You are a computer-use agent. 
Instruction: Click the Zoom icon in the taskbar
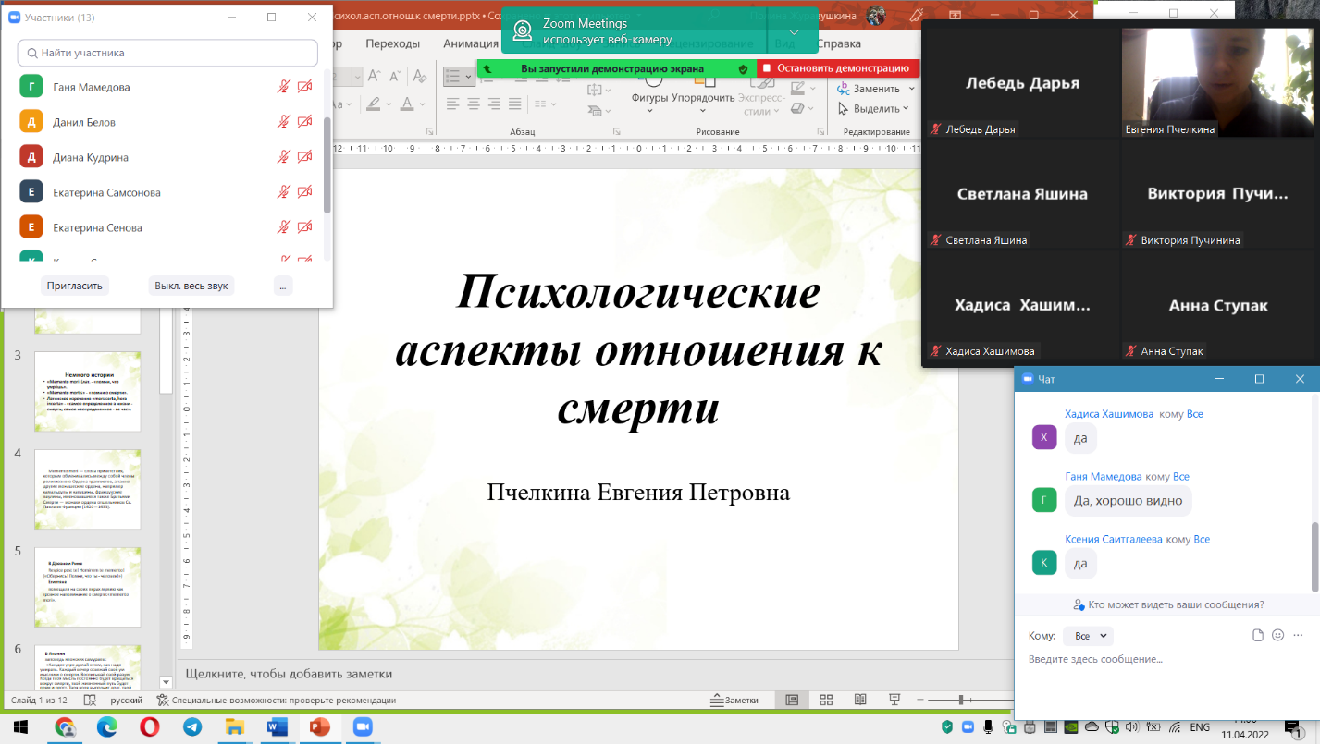(x=362, y=727)
